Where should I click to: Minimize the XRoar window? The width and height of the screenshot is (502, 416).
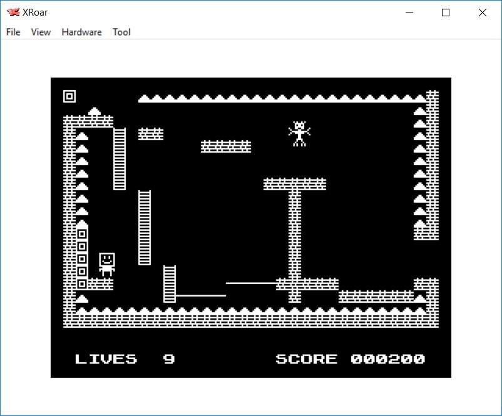[x=409, y=13]
